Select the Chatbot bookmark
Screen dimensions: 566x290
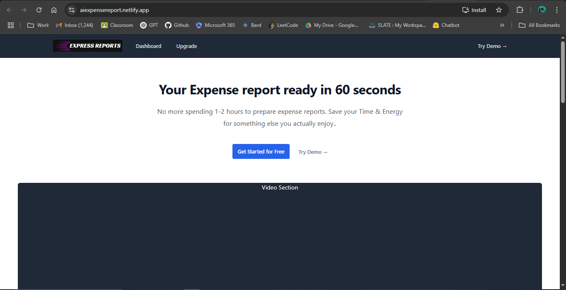point(445,25)
